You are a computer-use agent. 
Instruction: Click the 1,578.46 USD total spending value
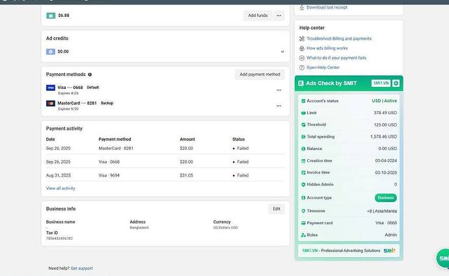click(383, 137)
